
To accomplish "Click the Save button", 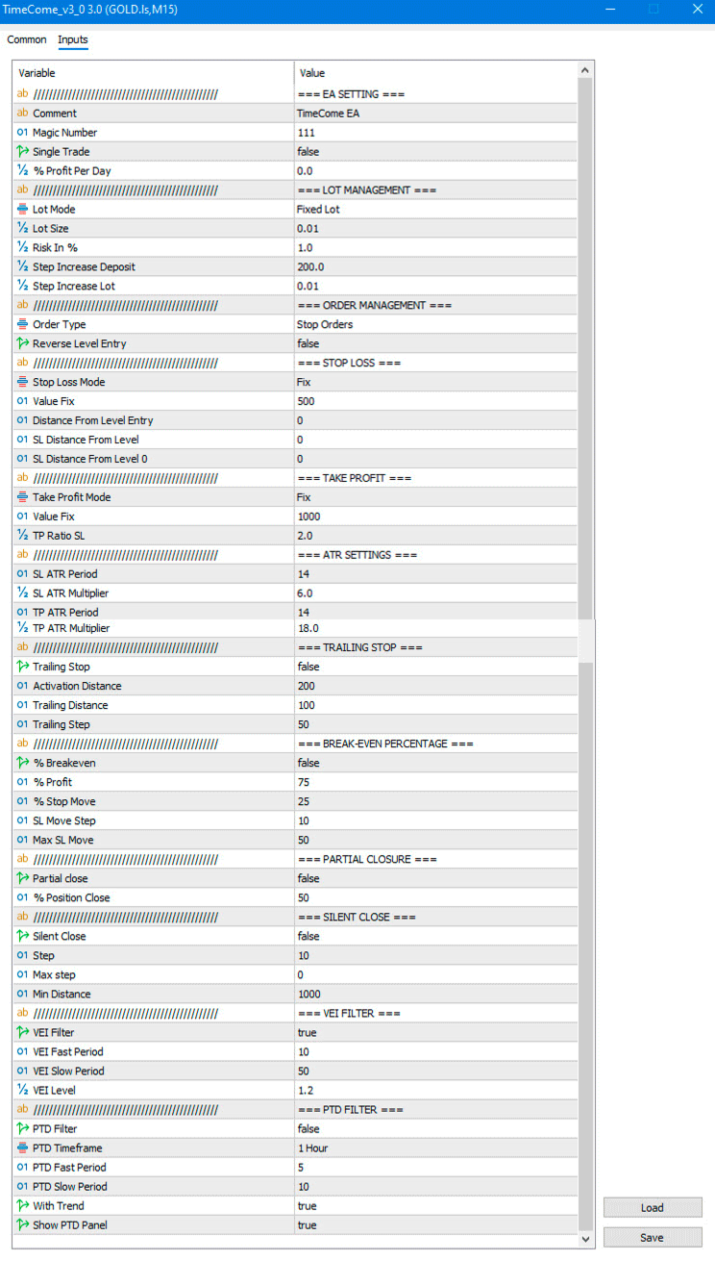I will click(x=653, y=1238).
